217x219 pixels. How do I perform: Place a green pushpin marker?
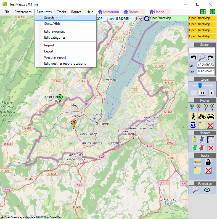pyautogui.click(x=195, y=148)
